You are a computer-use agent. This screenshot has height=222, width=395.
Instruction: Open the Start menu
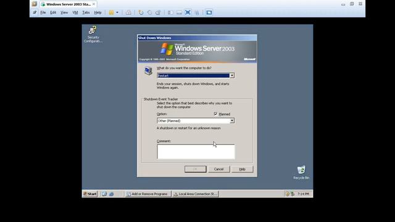click(x=90, y=194)
